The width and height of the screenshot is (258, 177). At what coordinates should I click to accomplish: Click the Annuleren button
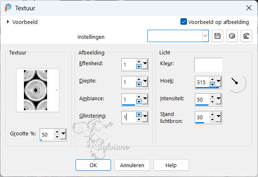pos(132,165)
